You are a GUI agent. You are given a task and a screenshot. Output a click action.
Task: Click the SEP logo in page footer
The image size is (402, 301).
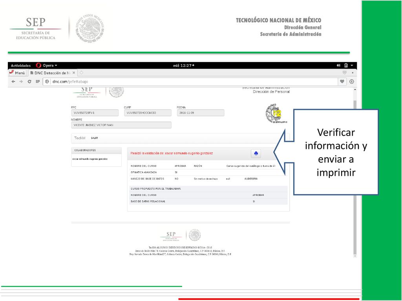tap(171, 236)
